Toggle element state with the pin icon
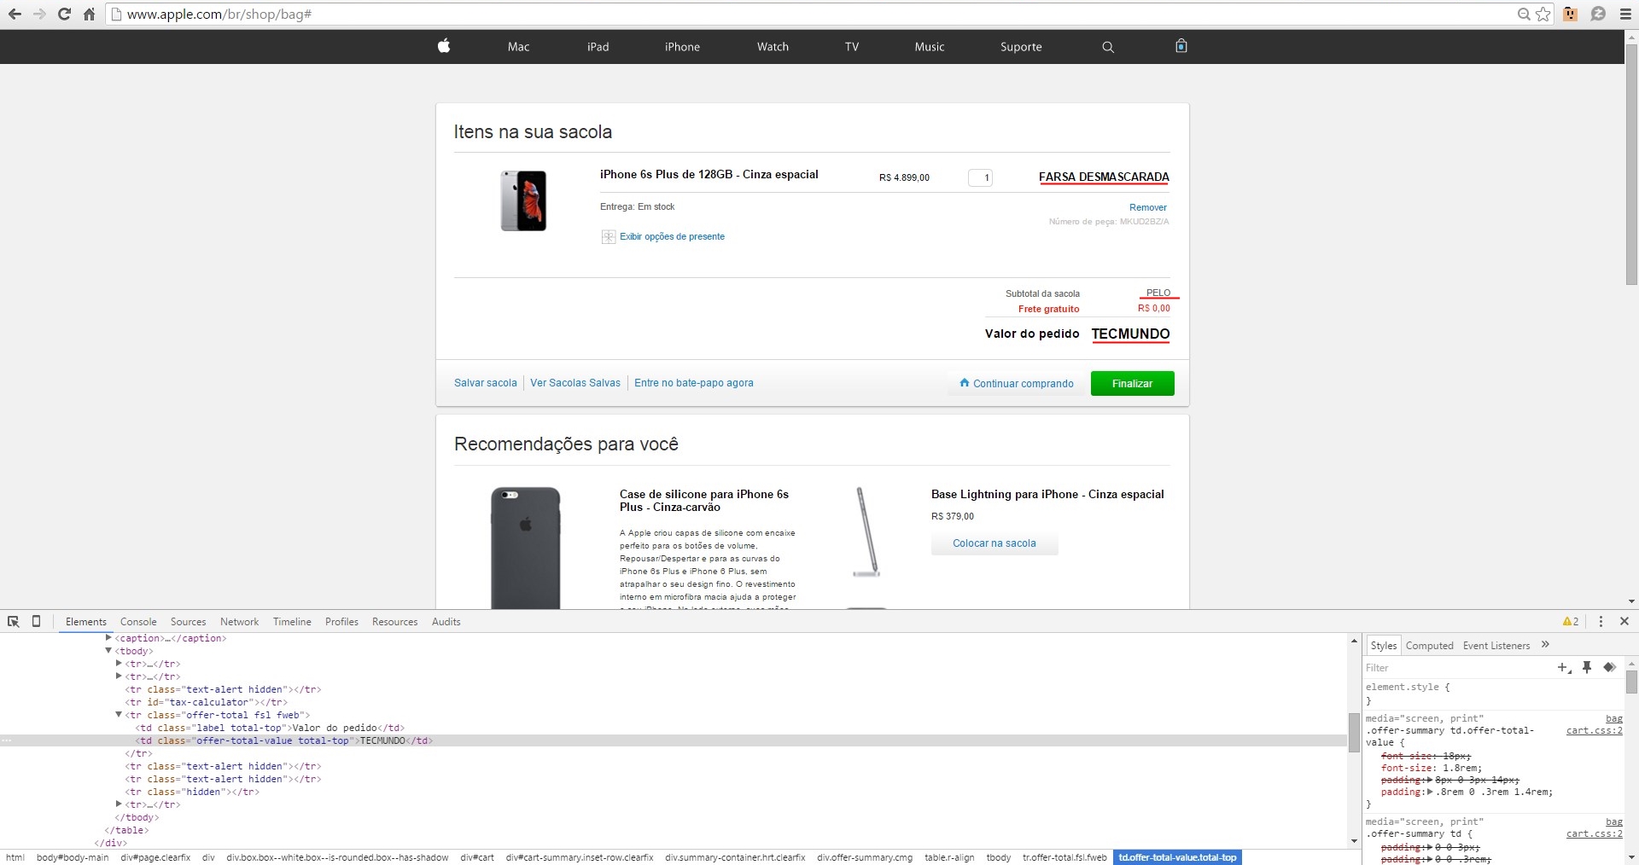Viewport: 1639px width, 865px height. pos(1587,667)
